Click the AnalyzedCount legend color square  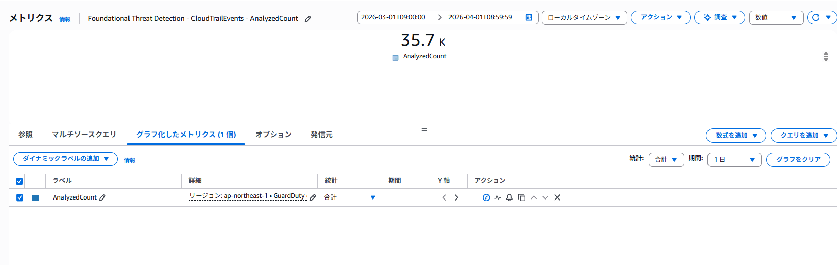395,58
